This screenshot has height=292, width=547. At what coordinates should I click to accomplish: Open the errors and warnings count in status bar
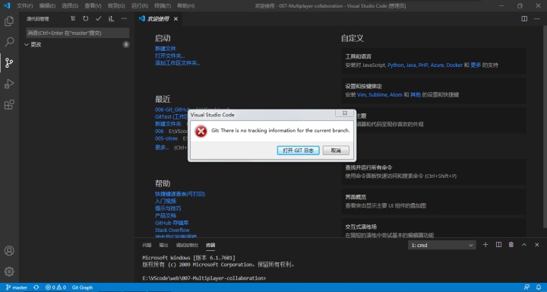click(55, 287)
